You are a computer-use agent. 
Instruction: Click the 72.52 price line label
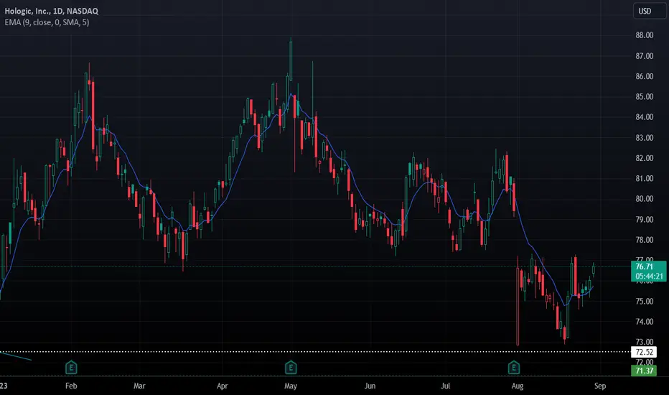pos(644,353)
